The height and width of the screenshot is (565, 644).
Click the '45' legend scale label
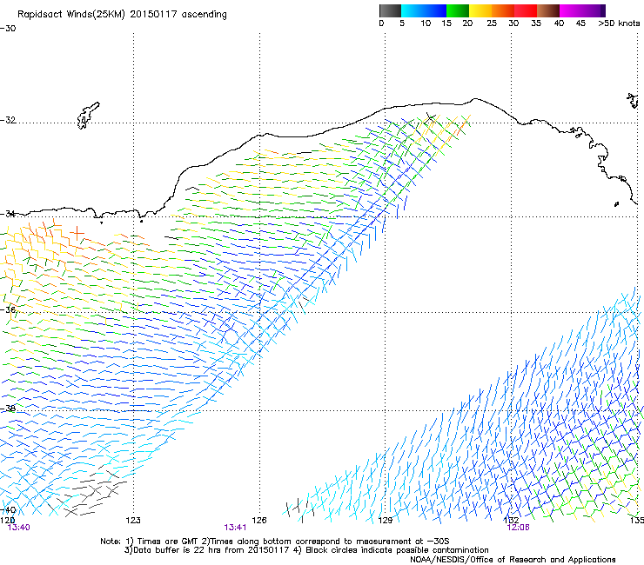[x=580, y=23]
